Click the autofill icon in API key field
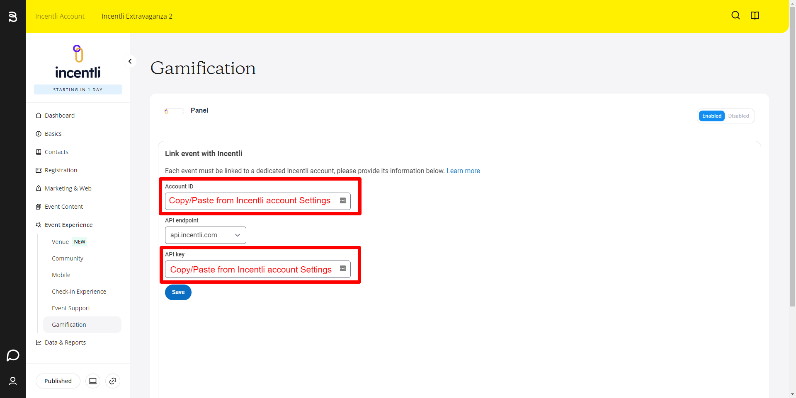Viewport: 796px width, 398px height. 343,268
